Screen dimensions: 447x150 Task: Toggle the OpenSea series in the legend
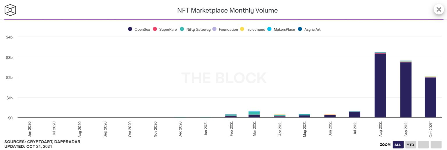point(139,29)
